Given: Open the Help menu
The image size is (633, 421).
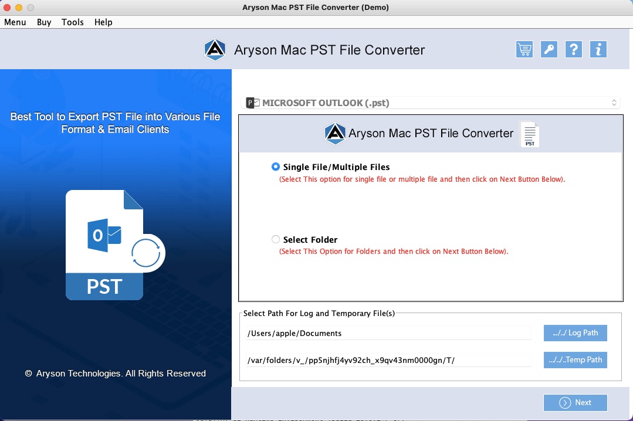Looking at the screenshot, I should [x=103, y=22].
